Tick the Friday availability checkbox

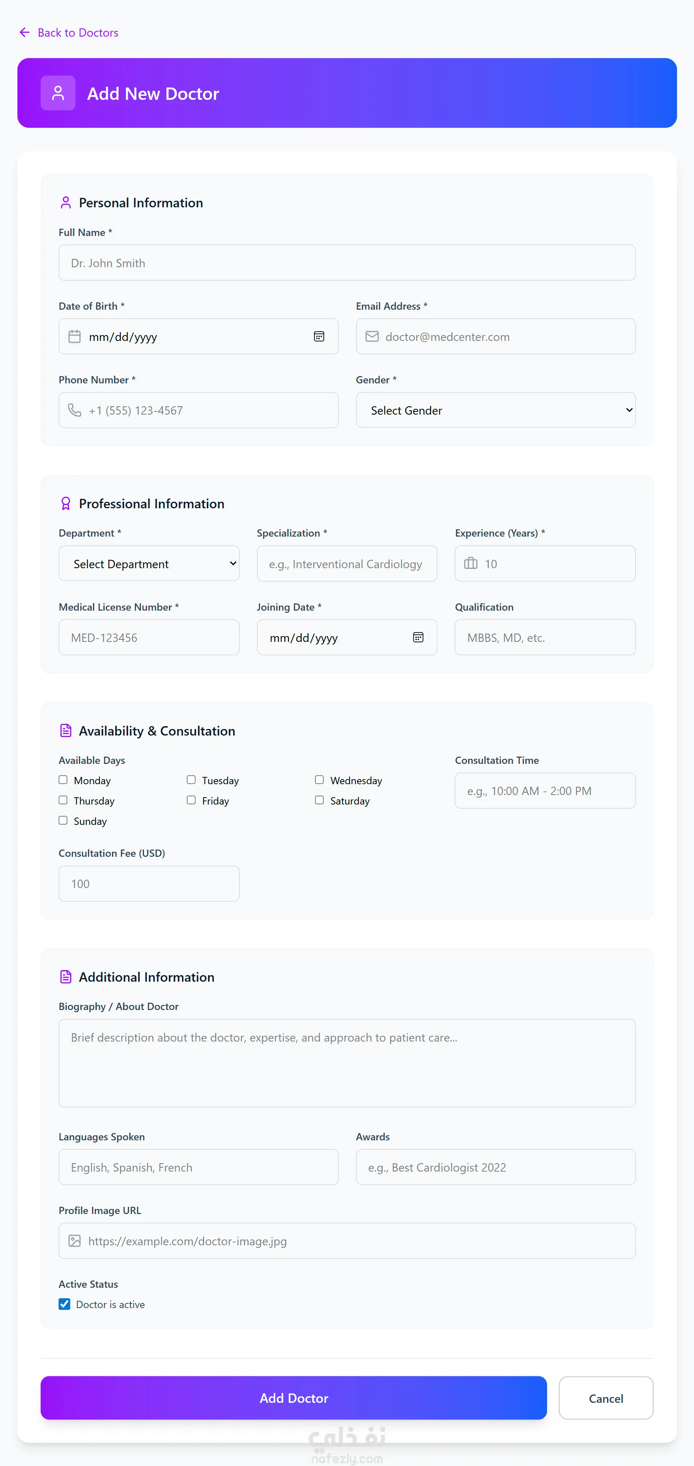(x=191, y=800)
